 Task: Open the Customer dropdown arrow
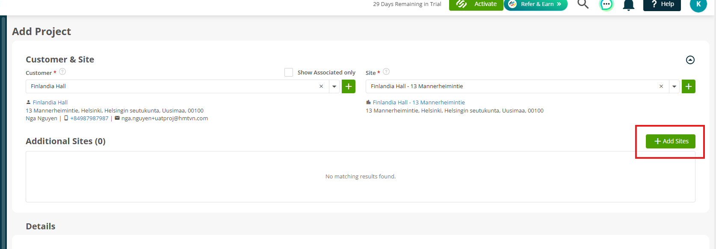pos(334,86)
